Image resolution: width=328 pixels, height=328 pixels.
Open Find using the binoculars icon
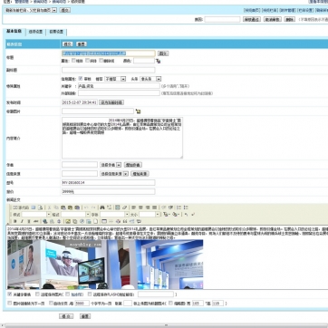coord(102,207)
